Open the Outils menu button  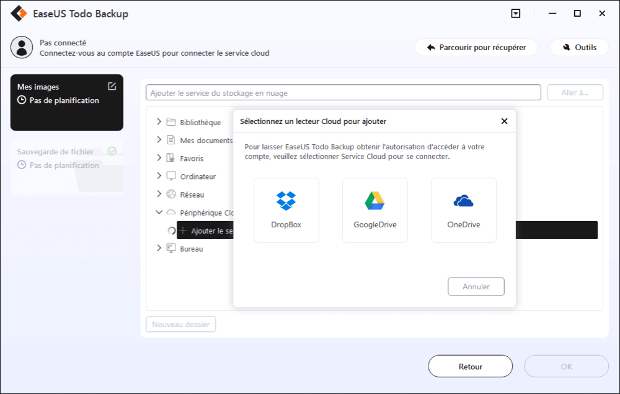click(579, 48)
